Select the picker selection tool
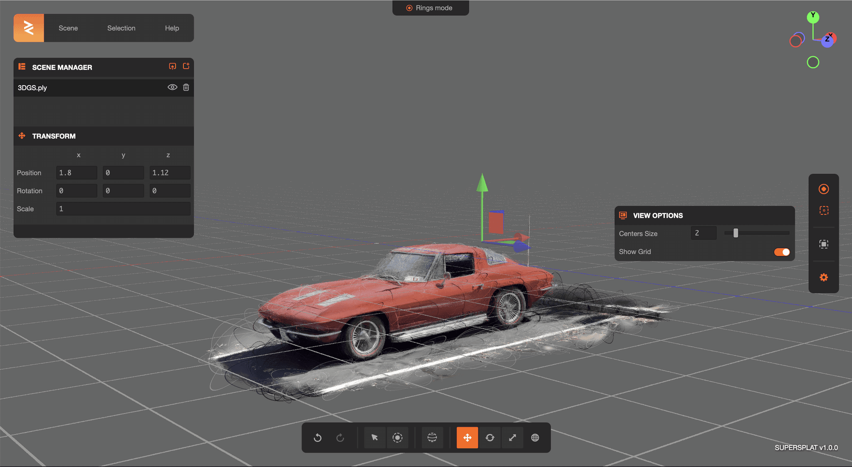 tap(374, 438)
